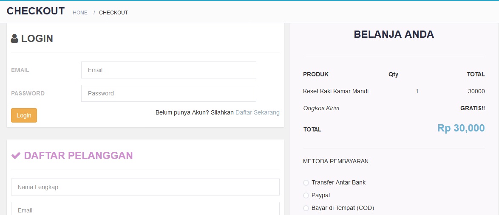The image size is (499, 215).
Task: Select Transfer Antar Bank payment option
Action: pos(306,183)
